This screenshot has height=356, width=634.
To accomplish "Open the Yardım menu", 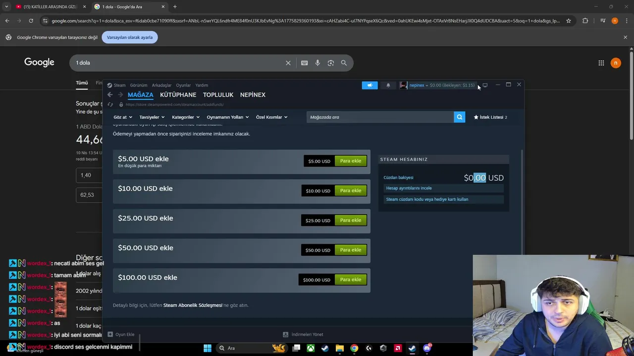I will tap(202, 85).
